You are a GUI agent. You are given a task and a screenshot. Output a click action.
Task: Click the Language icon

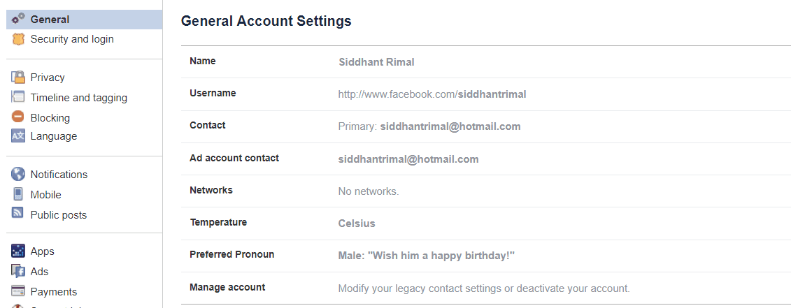click(x=18, y=136)
